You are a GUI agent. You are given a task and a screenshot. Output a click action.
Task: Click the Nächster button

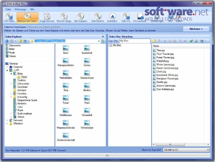point(196,29)
